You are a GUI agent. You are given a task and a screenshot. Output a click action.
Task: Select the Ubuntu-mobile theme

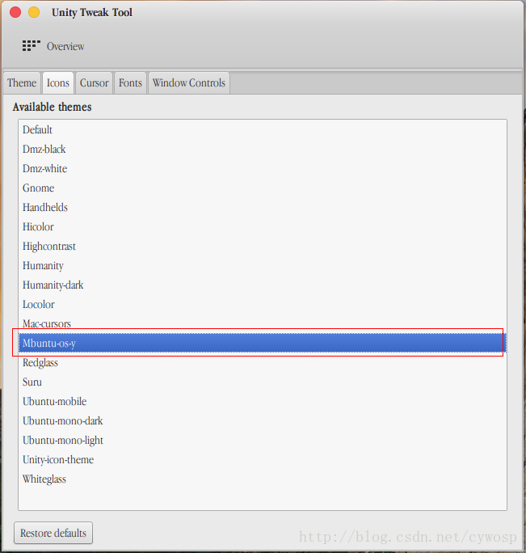point(263,401)
